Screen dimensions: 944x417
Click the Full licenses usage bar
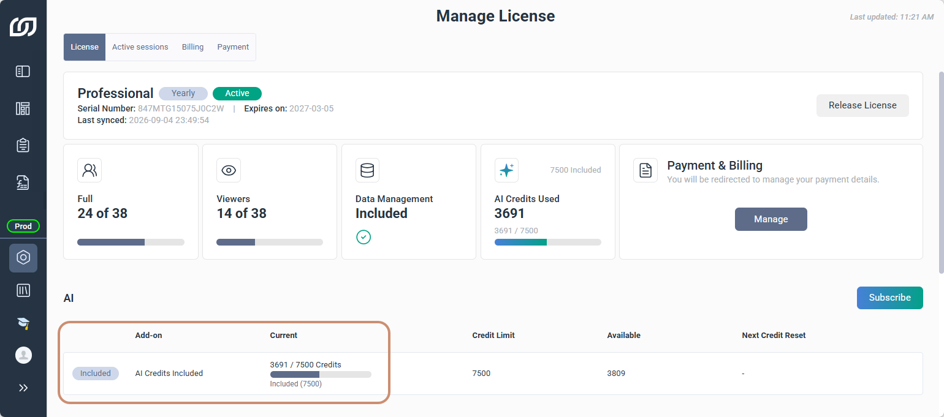click(131, 242)
